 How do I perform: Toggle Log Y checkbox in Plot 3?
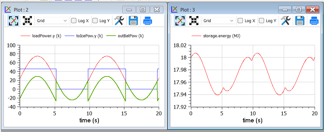click(262, 21)
